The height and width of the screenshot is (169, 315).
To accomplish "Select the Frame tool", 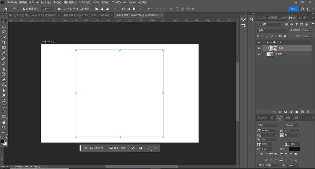I will [x=4, y=48].
